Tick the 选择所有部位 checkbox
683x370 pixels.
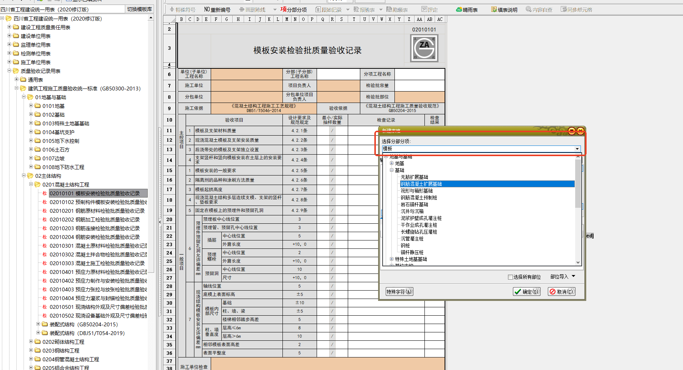[511, 277]
